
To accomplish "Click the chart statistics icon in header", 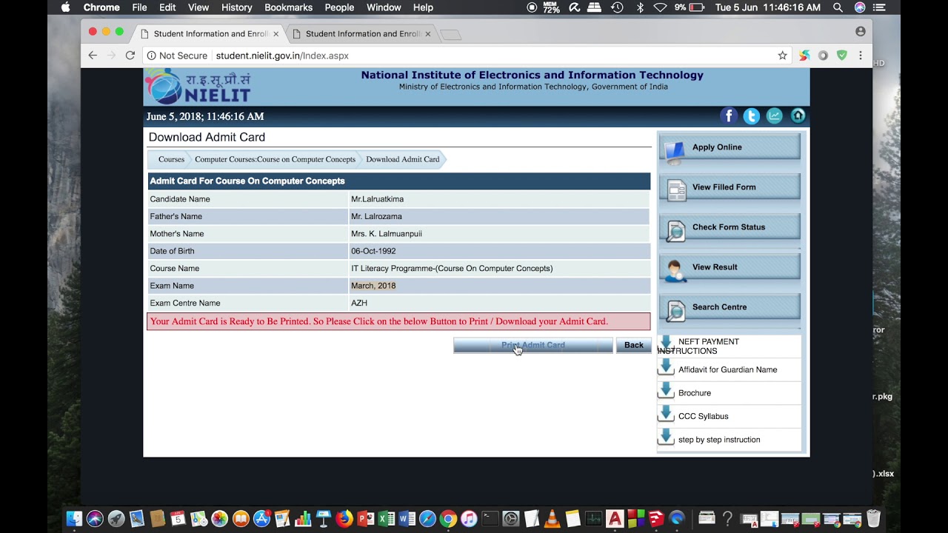I will 775,116.
